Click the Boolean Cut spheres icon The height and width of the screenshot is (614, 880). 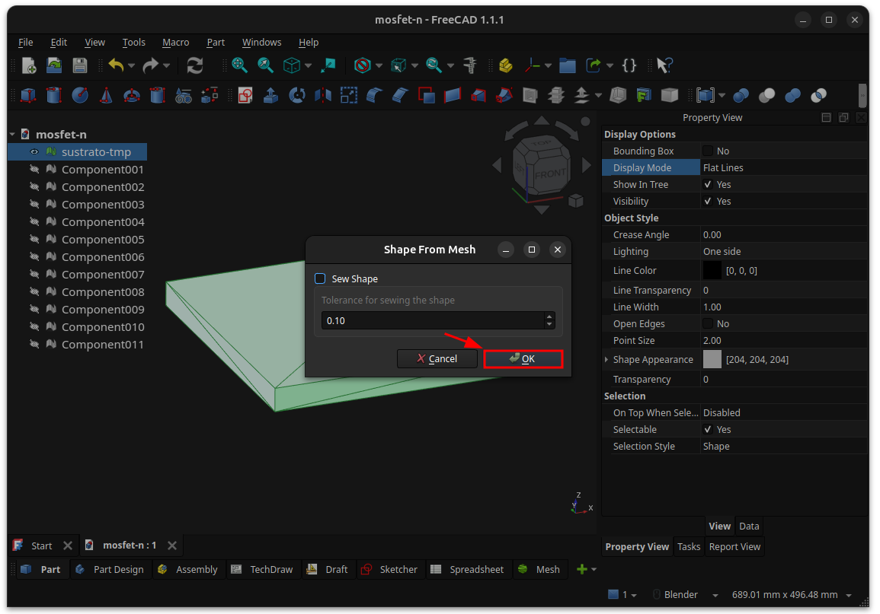tap(766, 95)
